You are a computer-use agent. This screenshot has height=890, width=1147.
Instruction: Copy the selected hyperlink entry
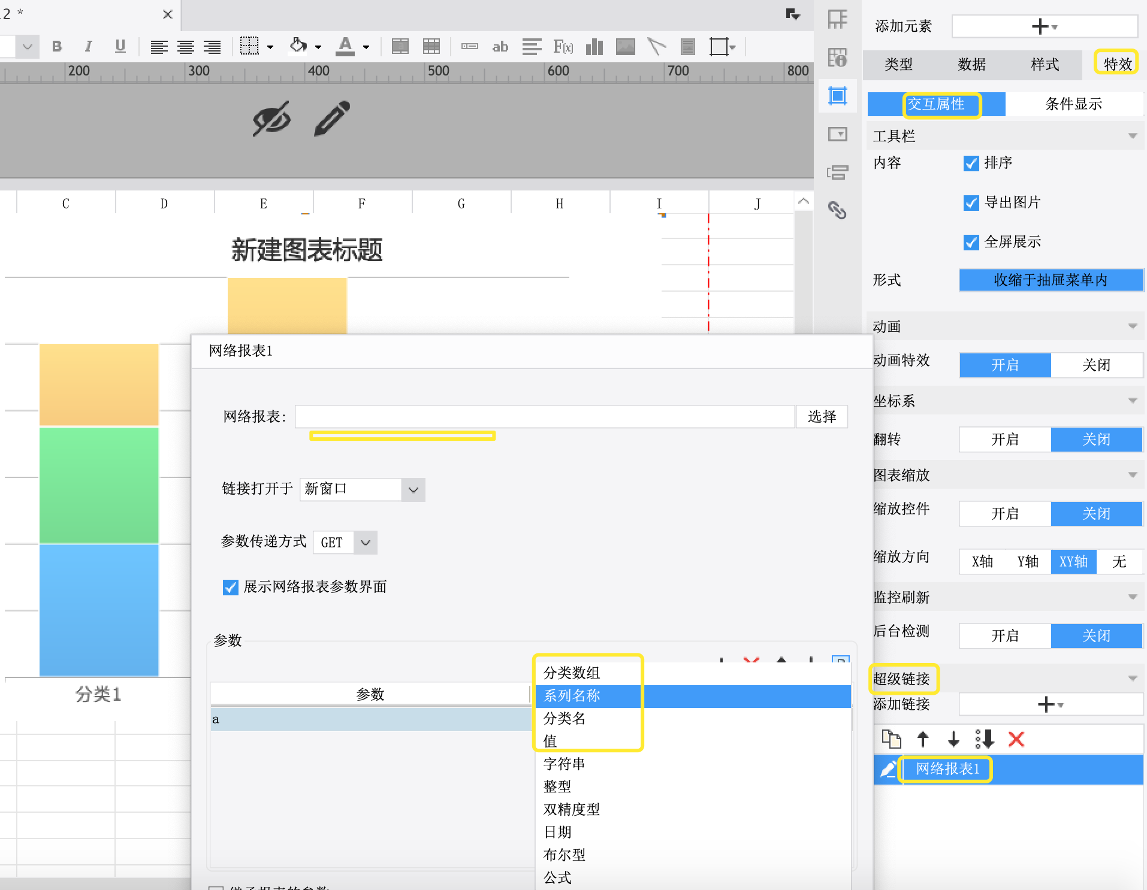point(892,739)
